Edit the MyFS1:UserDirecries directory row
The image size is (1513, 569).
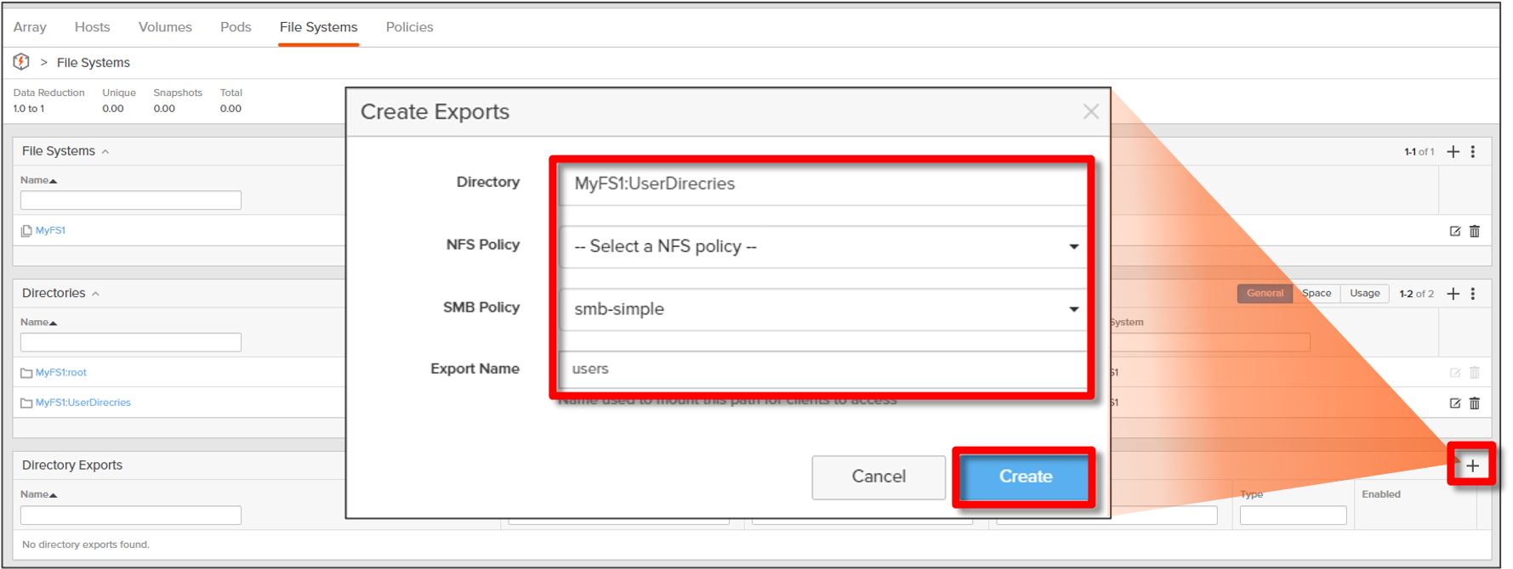(1454, 403)
